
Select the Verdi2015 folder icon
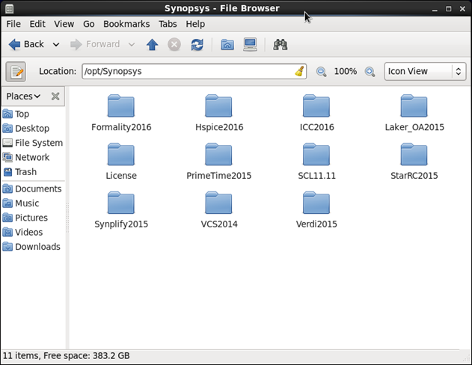pos(316,203)
